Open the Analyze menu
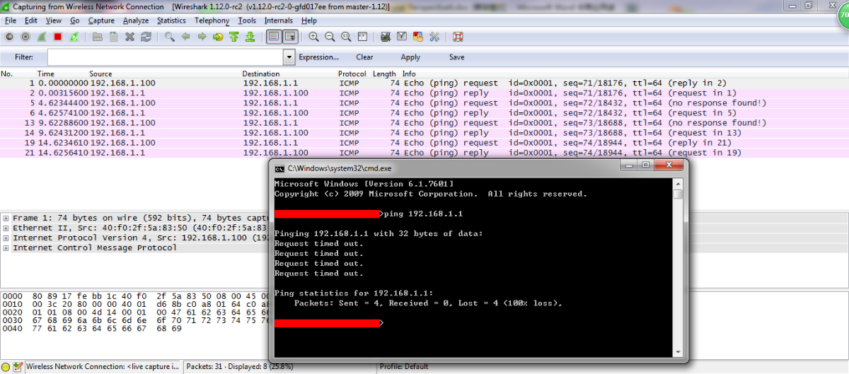This screenshot has width=849, height=374. (x=136, y=21)
